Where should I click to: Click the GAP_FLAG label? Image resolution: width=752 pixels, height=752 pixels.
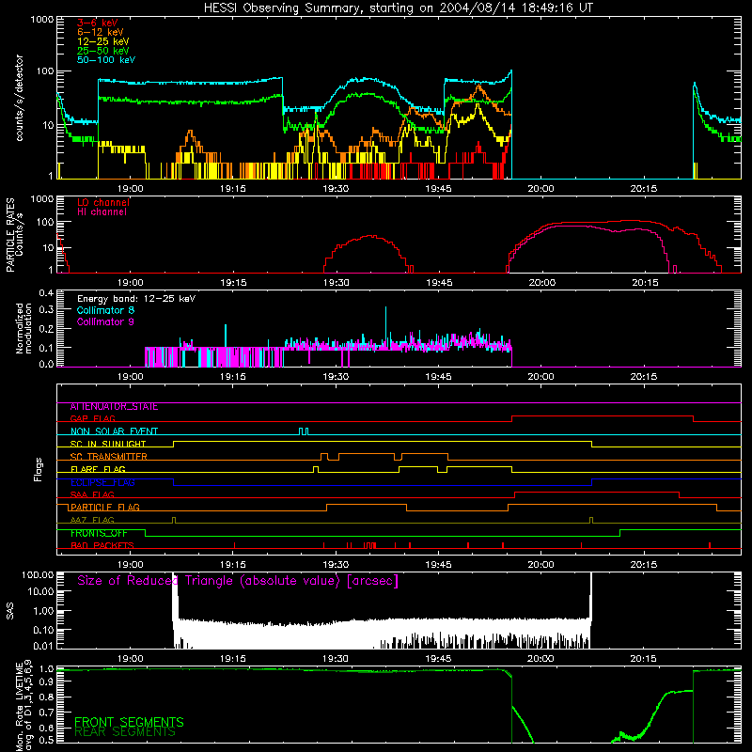click(x=92, y=418)
